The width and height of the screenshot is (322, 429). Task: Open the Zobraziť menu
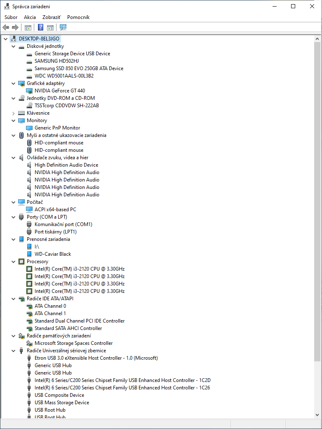click(x=52, y=17)
